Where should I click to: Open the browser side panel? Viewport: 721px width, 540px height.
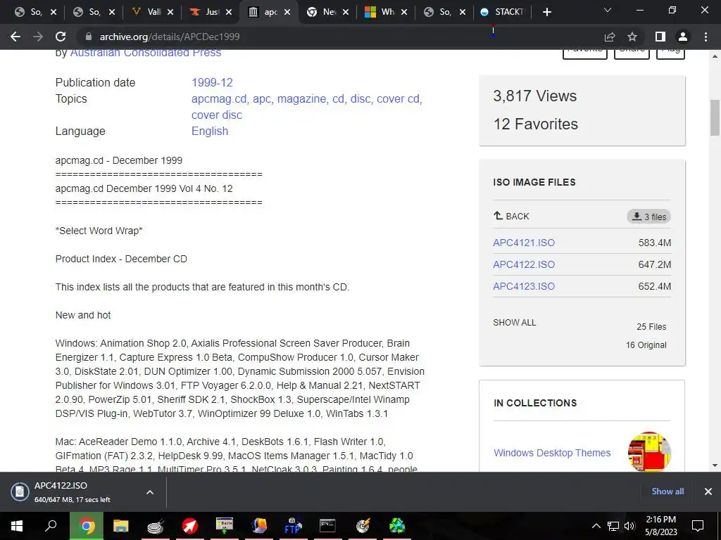coord(660,37)
